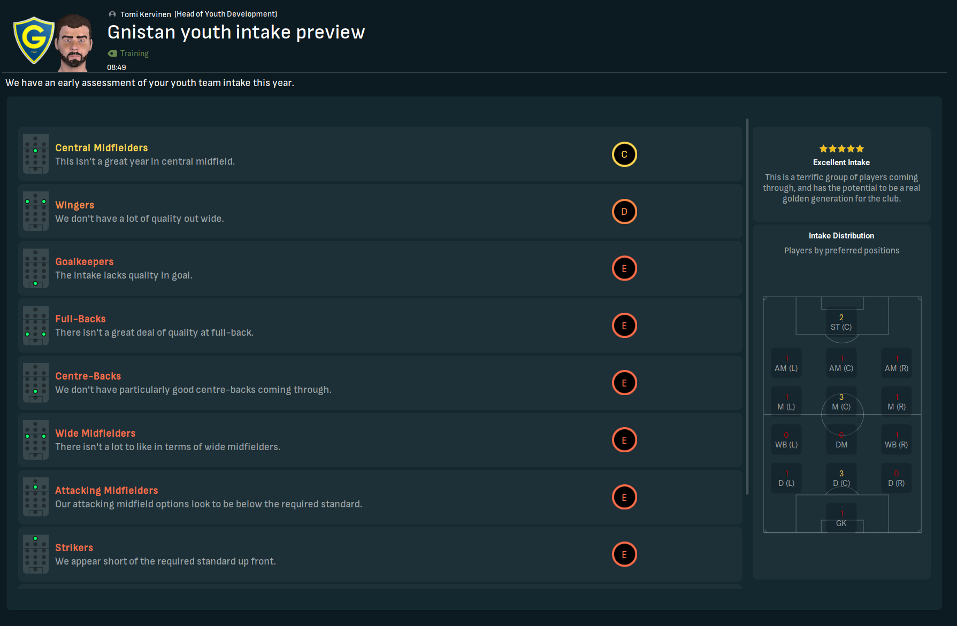Click the 08:49 message timestamp
957x626 pixels.
pyautogui.click(x=117, y=67)
